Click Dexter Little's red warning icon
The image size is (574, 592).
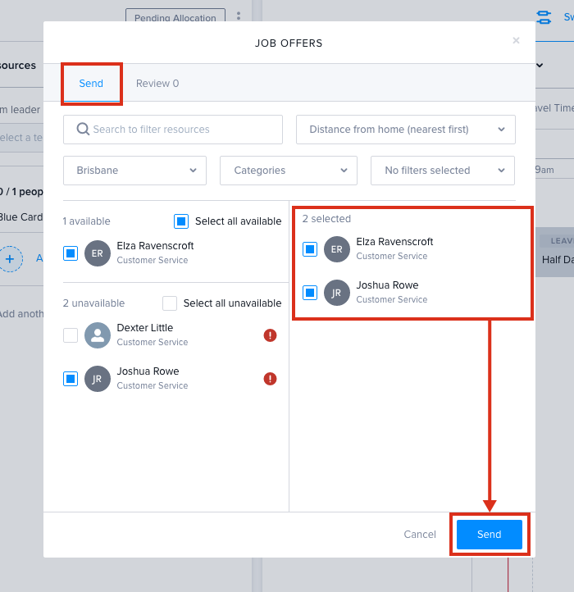pos(270,335)
